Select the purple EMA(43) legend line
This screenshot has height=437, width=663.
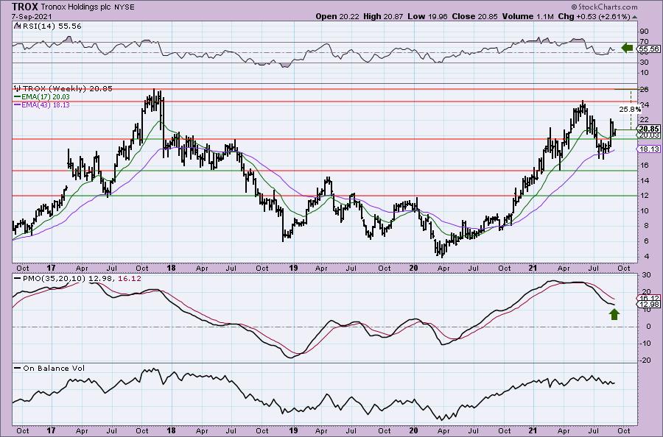pos(18,104)
